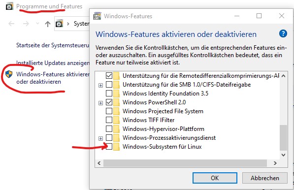
Task: Check Windows-Prozessaktivierungsdienst checkbox
Action: tap(109, 137)
